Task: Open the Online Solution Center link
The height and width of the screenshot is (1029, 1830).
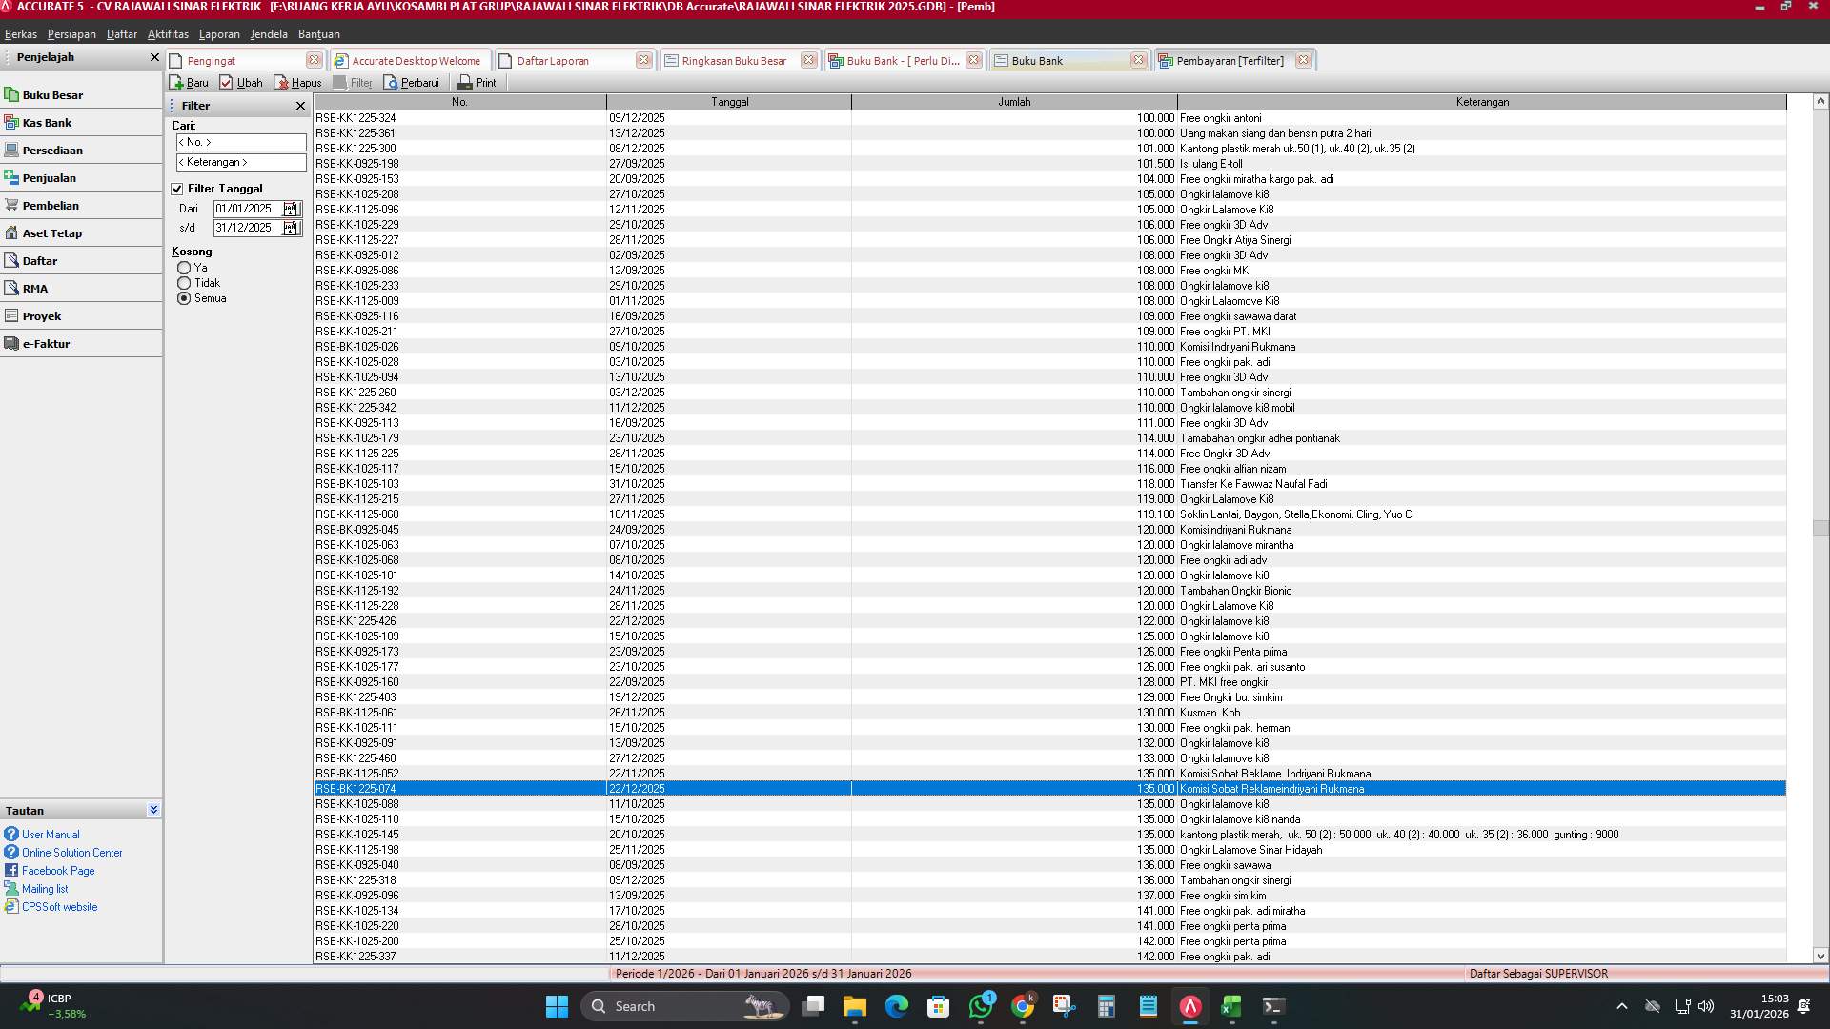Action: pyautogui.click(x=71, y=852)
